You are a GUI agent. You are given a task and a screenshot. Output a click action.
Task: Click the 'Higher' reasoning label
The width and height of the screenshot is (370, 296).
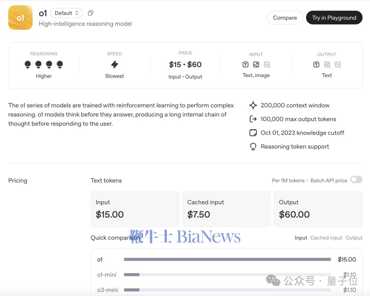point(44,76)
